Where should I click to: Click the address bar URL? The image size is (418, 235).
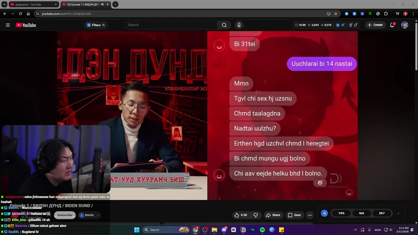(66, 14)
